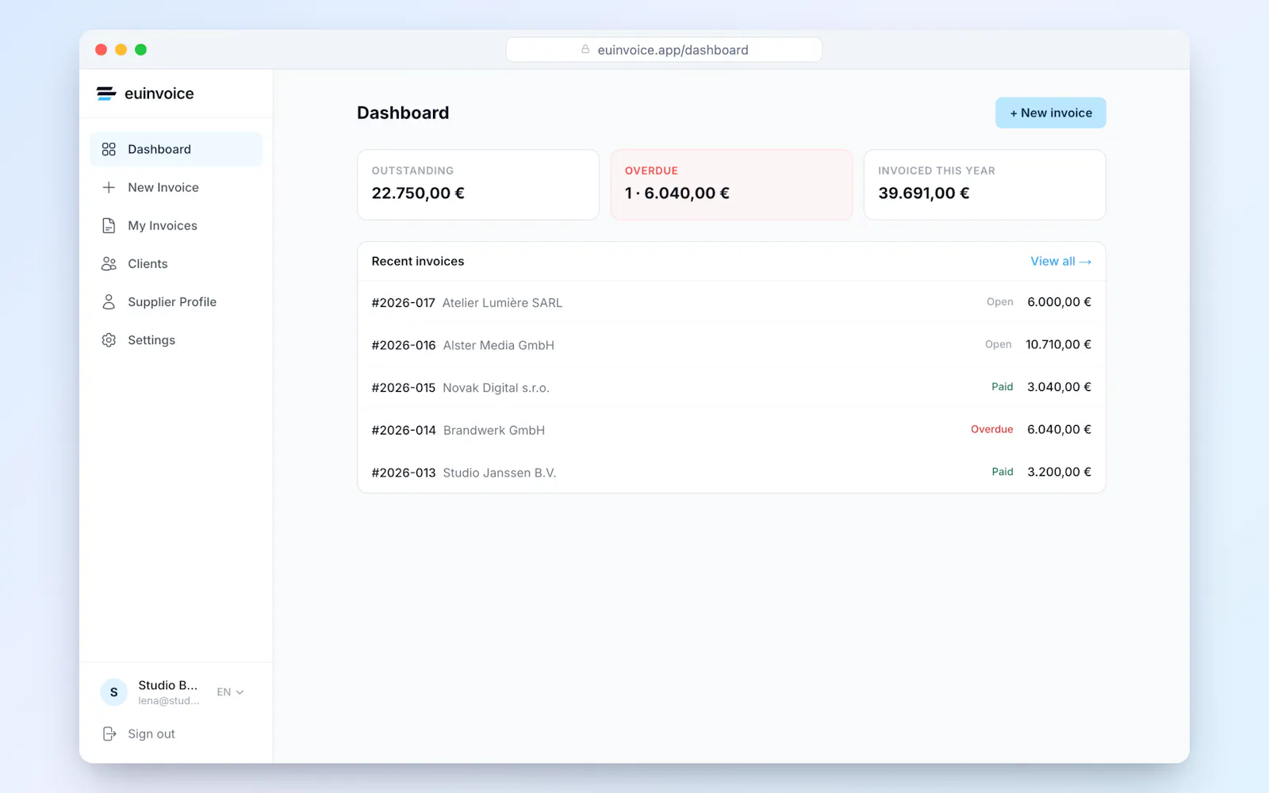Click the amount 3.040,00 €
This screenshot has width=1269, height=793.
pyautogui.click(x=1059, y=387)
